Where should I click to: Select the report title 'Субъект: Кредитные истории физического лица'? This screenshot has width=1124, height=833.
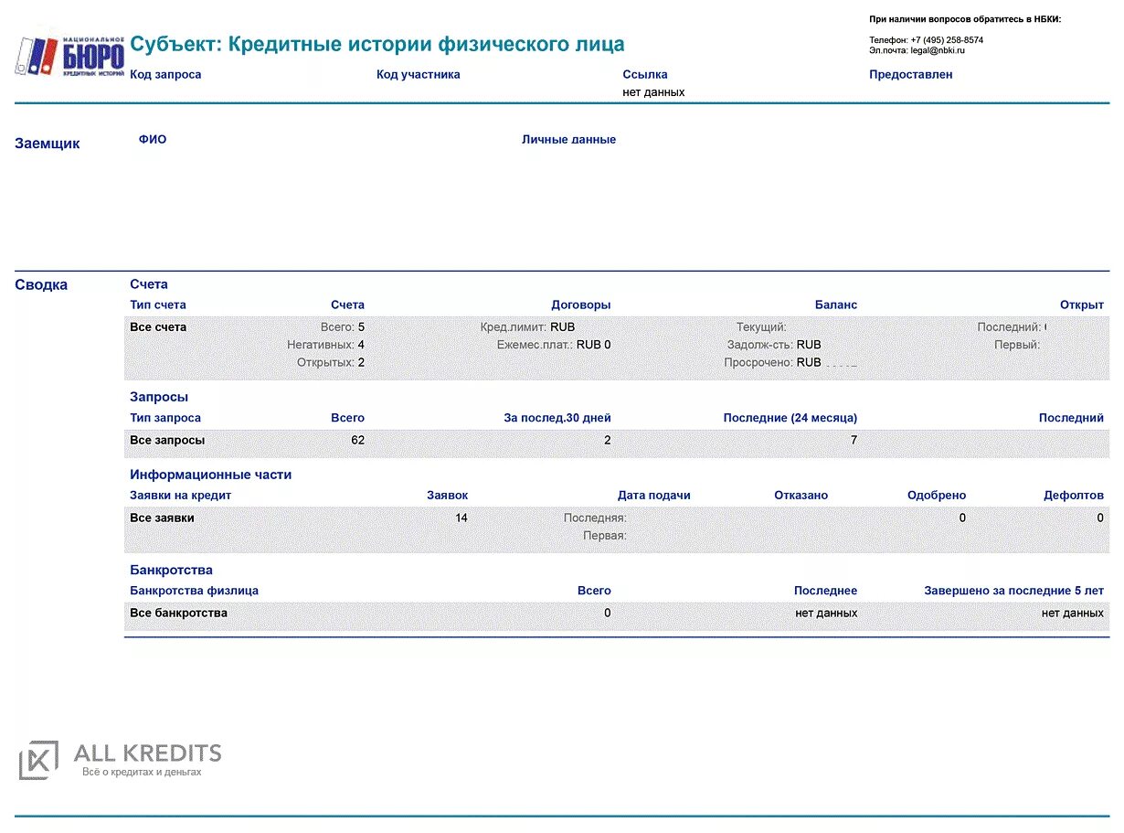pos(377,44)
